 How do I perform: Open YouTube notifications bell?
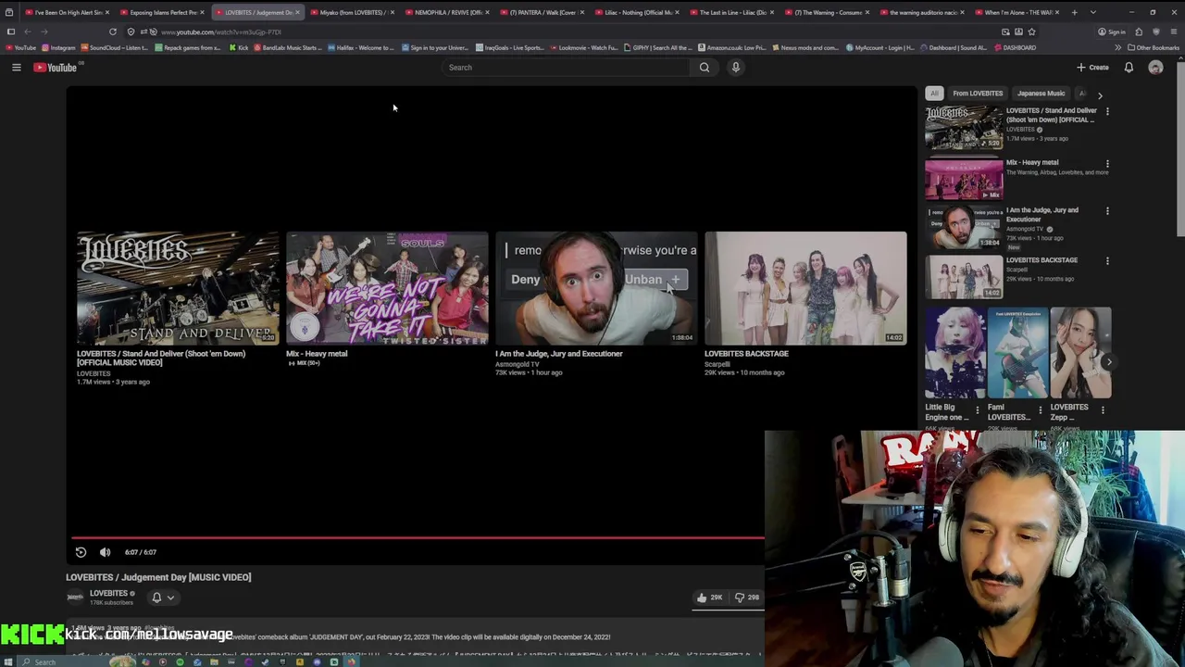click(x=1129, y=67)
